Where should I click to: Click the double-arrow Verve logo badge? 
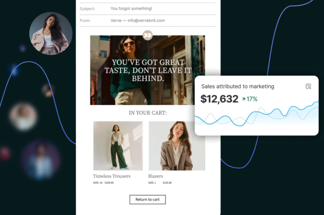(147, 35)
